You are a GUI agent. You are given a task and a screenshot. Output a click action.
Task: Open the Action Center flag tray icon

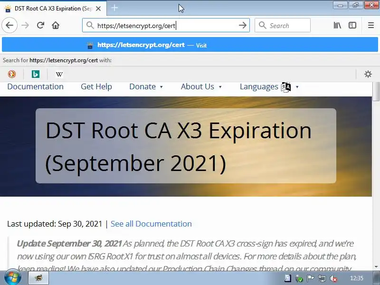[310, 278]
